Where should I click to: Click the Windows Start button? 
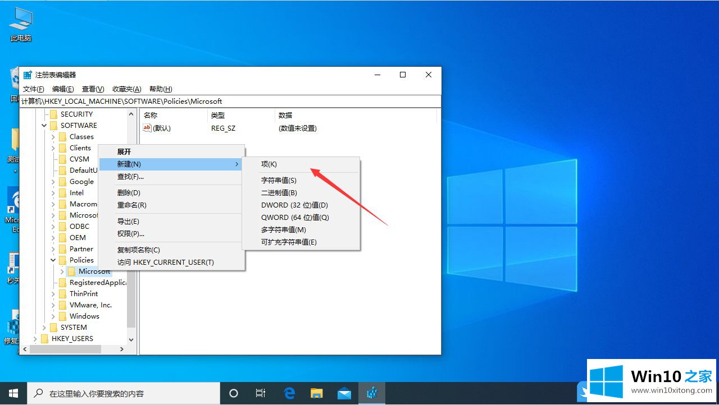(x=13, y=393)
